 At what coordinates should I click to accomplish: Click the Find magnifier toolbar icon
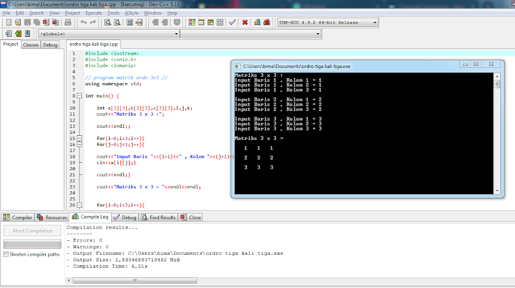108,22
